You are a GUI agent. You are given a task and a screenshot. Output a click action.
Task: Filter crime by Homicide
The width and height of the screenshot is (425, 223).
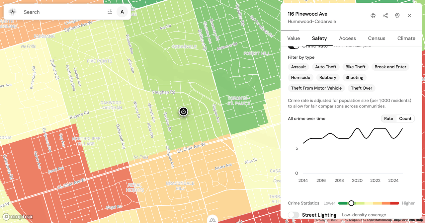pyautogui.click(x=300, y=78)
